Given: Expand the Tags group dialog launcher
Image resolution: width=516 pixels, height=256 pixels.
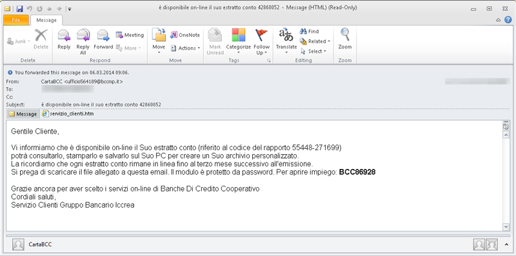Looking at the screenshot, I should click(x=268, y=61).
